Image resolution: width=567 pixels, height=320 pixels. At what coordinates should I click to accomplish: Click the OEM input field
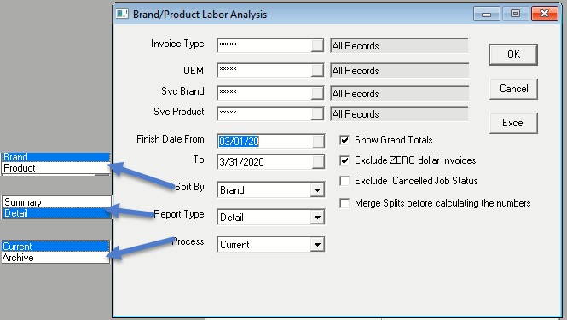(264, 70)
